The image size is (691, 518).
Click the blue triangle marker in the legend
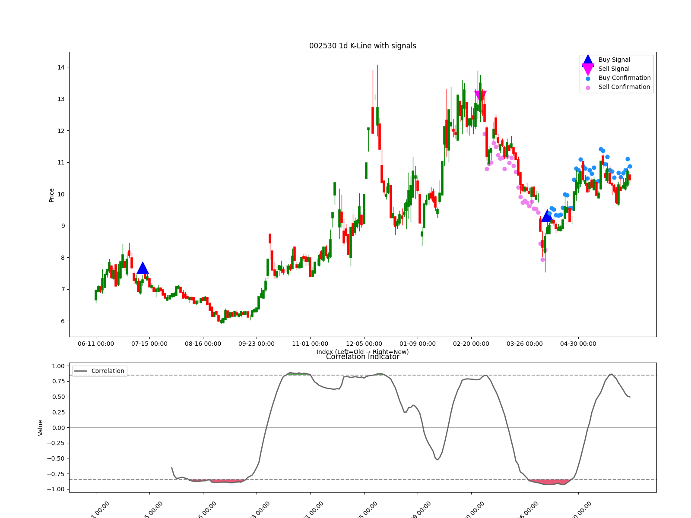click(x=588, y=60)
